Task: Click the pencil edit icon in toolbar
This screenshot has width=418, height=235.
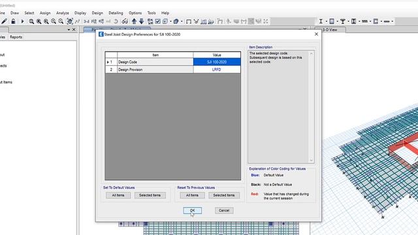Action: (x=5, y=22)
